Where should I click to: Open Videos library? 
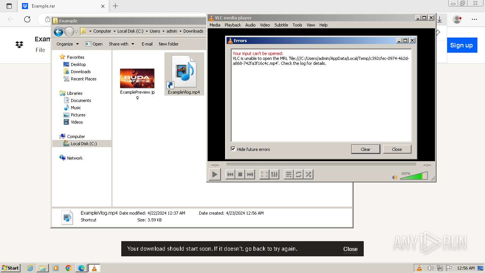pyautogui.click(x=73, y=122)
